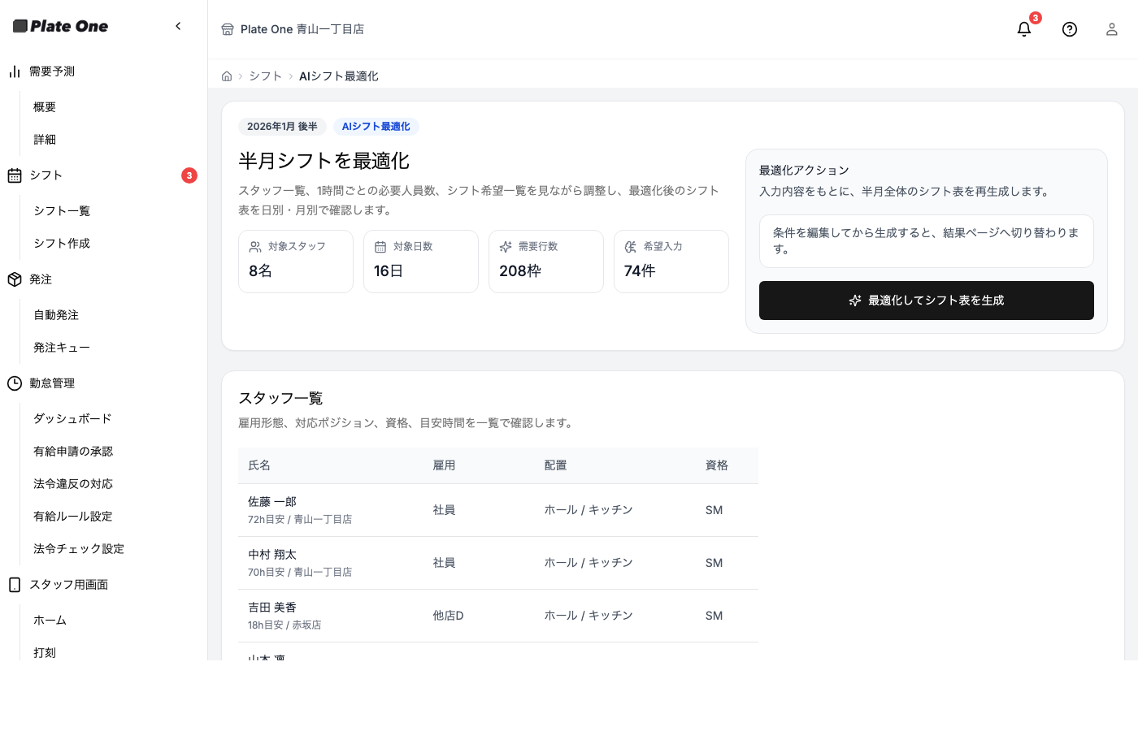The image size is (1138, 731).
Task: Click the スタッフ一覧 heading
Action: point(280,398)
